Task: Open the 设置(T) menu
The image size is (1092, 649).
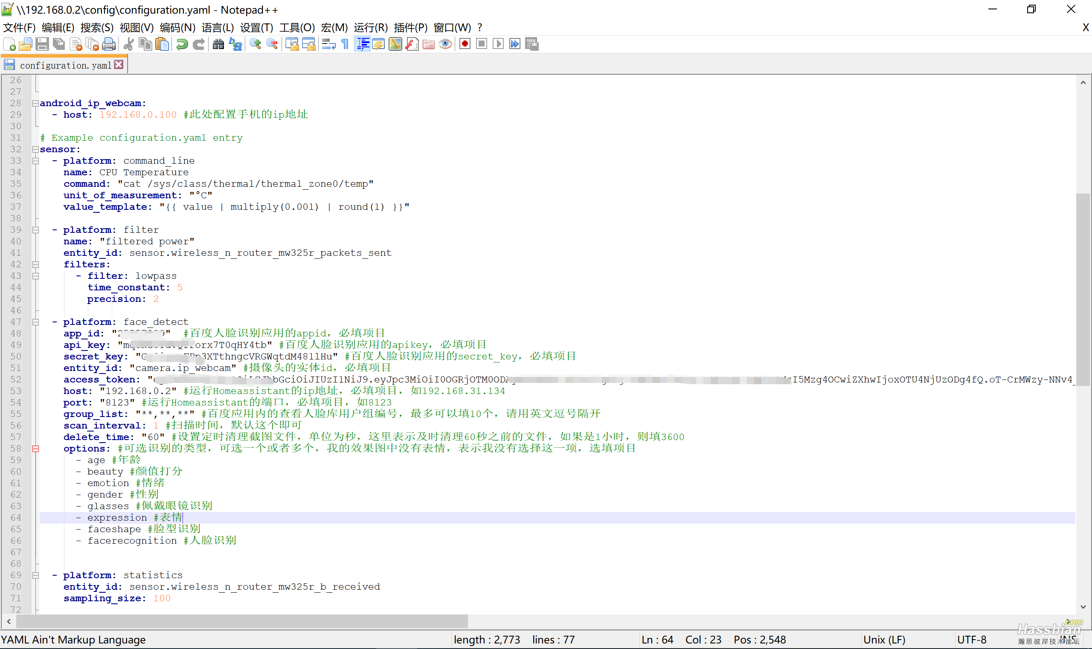Action: (x=257, y=28)
